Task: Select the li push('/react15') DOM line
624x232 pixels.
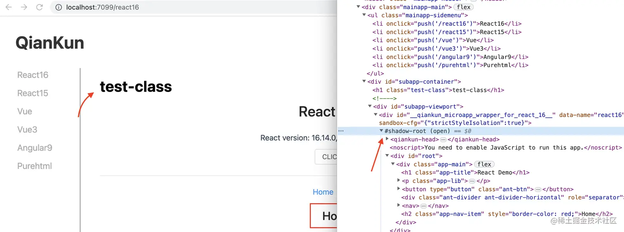Action: coord(447,32)
